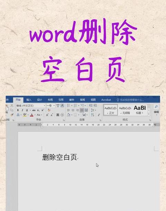Toggle Bold formatting
The image size is (166, 211).
click(18, 110)
